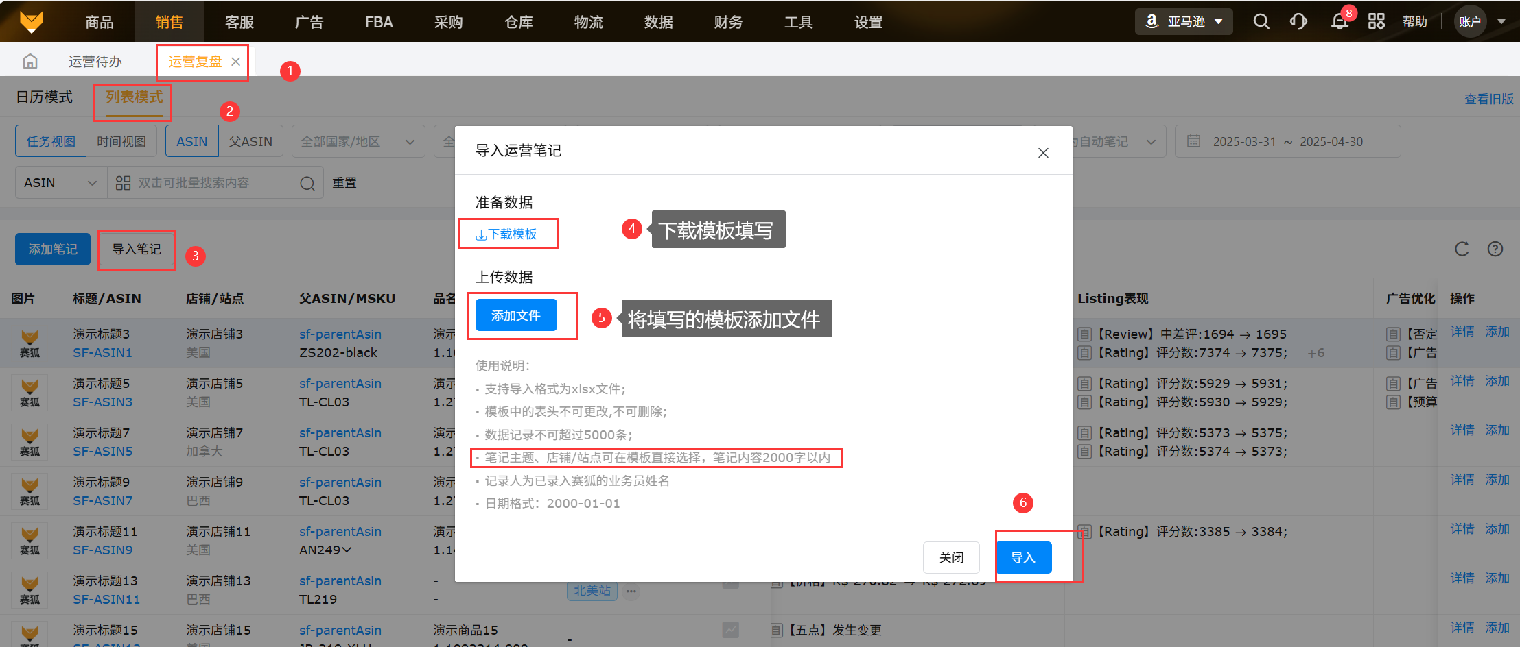Click the thumbnail image for 演示标题5

tap(30, 393)
